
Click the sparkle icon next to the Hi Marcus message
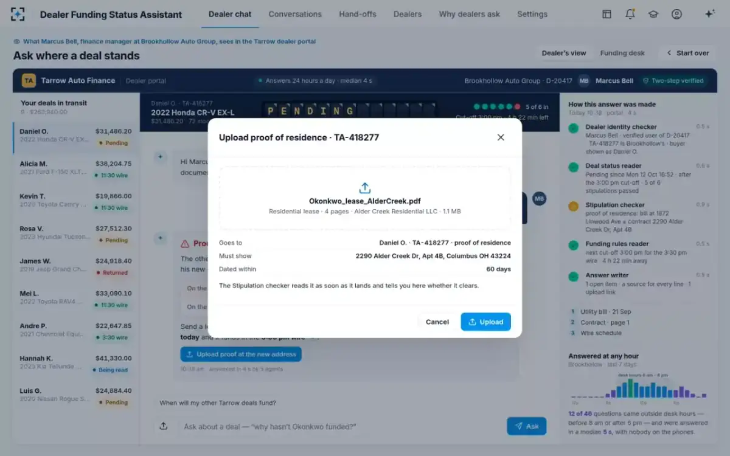(x=161, y=157)
